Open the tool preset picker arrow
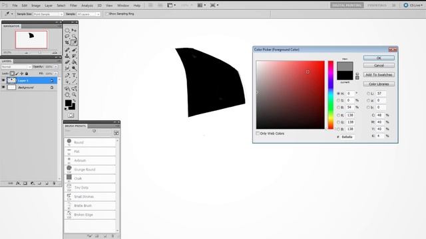This screenshot has height=239, width=426. pyautogui.click(x=12, y=14)
